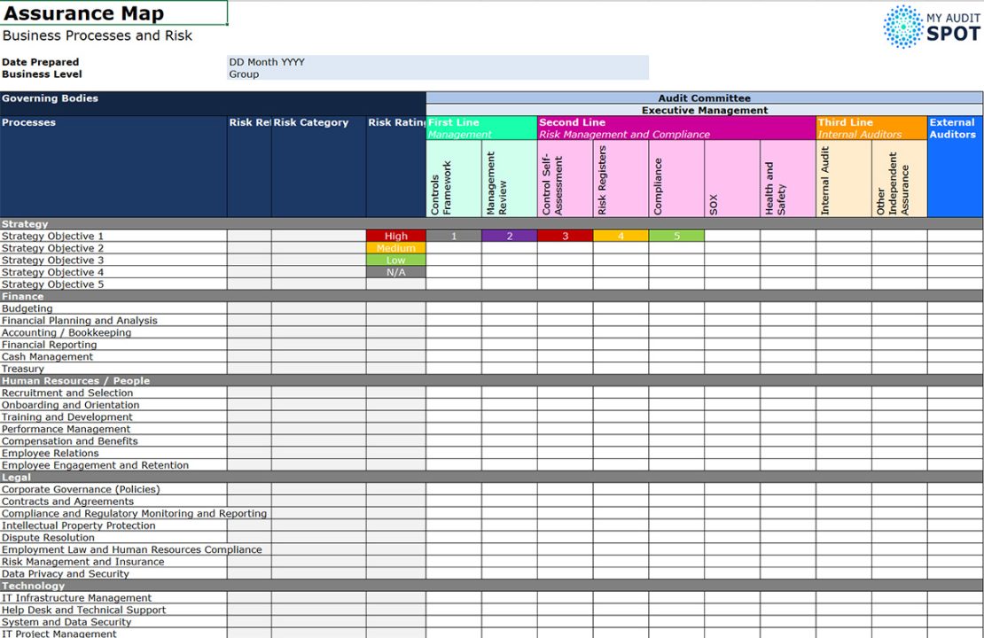The height and width of the screenshot is (638, 984).
Task: Click the DD Month YYYY date field
Action: click(438, 62)
